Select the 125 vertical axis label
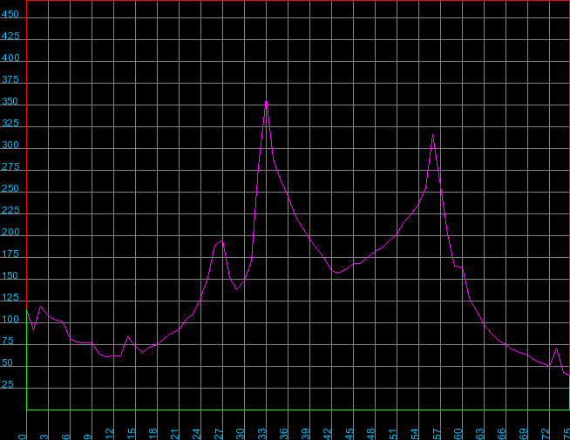The width and height of the screenshot is (570, 440). coord(10,298)
